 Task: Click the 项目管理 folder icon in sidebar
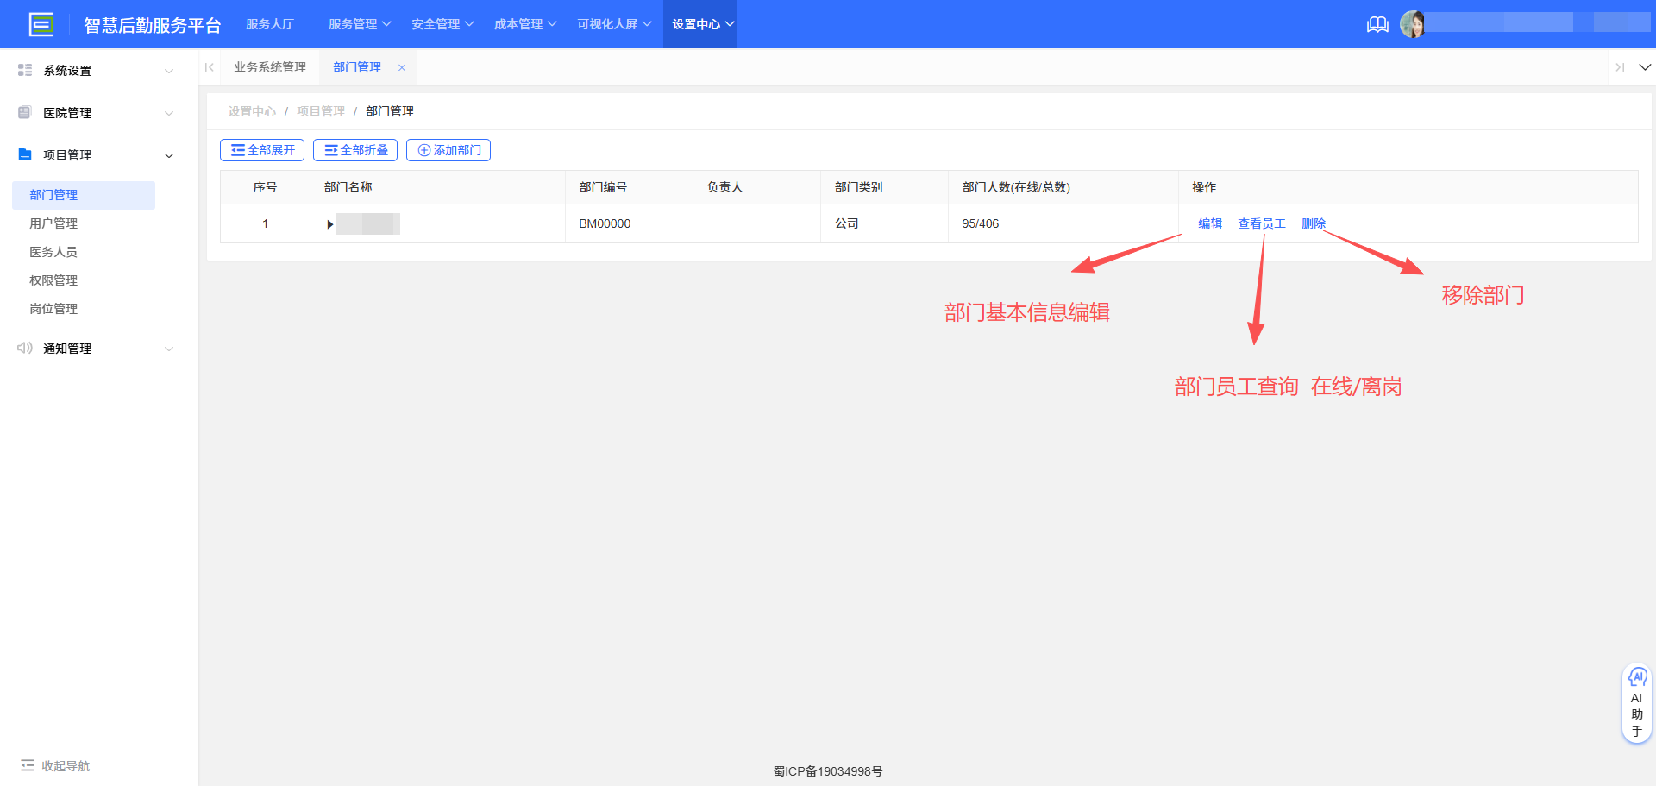pyautogui.click(x=24, y=154)
